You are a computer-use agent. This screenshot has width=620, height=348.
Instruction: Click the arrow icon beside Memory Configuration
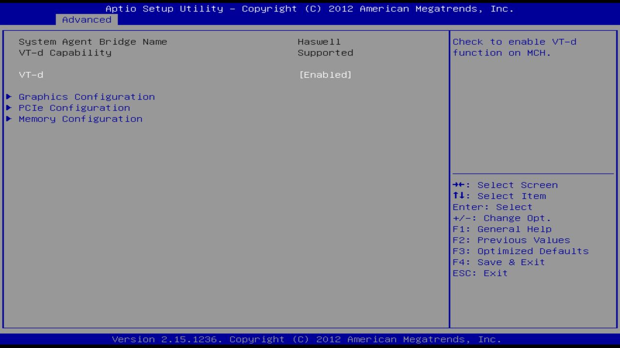(9, 119)
